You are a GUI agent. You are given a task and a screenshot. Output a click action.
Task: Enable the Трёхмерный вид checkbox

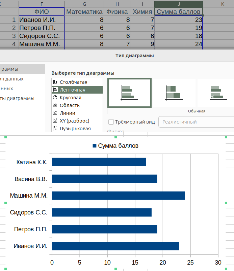tap(111, 122)
